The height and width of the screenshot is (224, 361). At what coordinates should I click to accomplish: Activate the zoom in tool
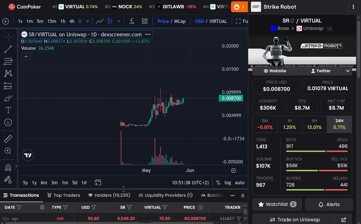(8, 151)
